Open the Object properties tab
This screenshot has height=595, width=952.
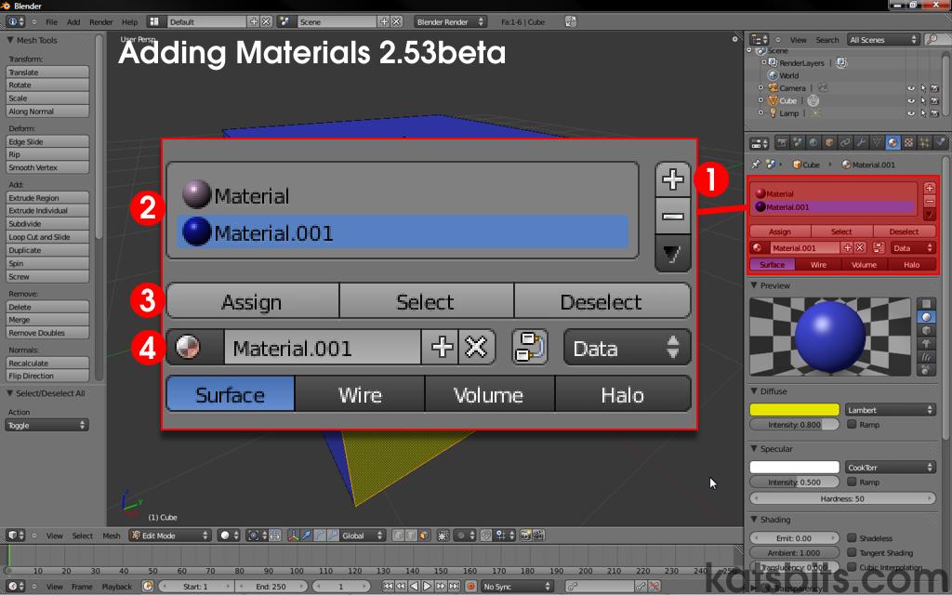[829, 142]
